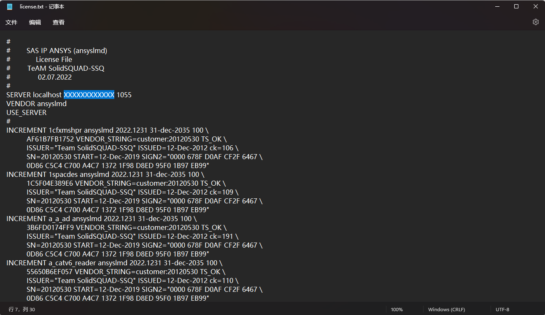Open the Notepad settings gear
The width and height of the screenshot is (545, 315).
tap(535, 22)
